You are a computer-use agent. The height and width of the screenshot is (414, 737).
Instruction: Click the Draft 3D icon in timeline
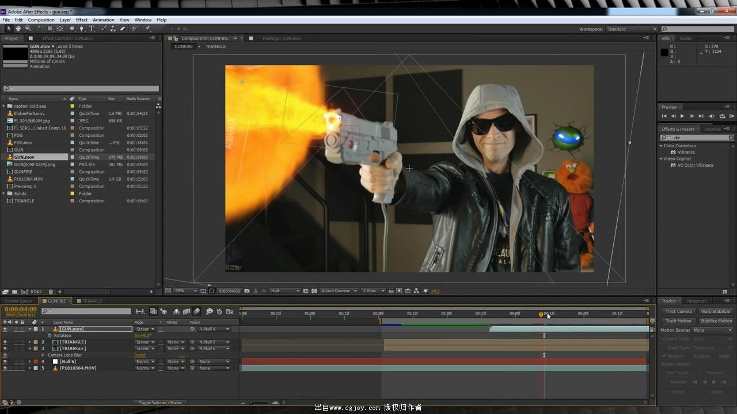pos(164,312)
